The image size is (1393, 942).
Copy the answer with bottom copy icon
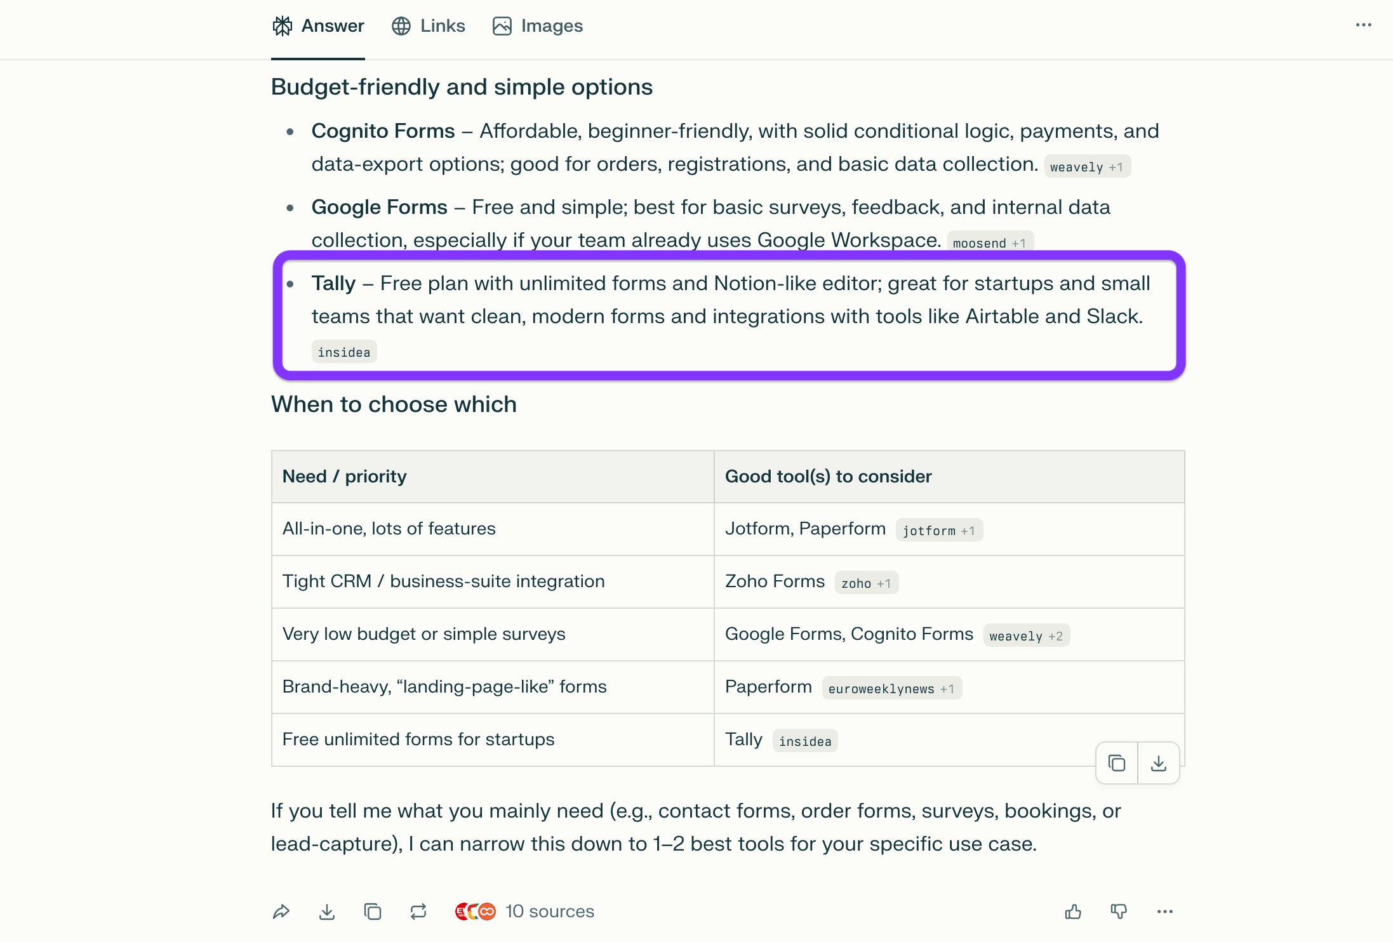pos(373,912)
